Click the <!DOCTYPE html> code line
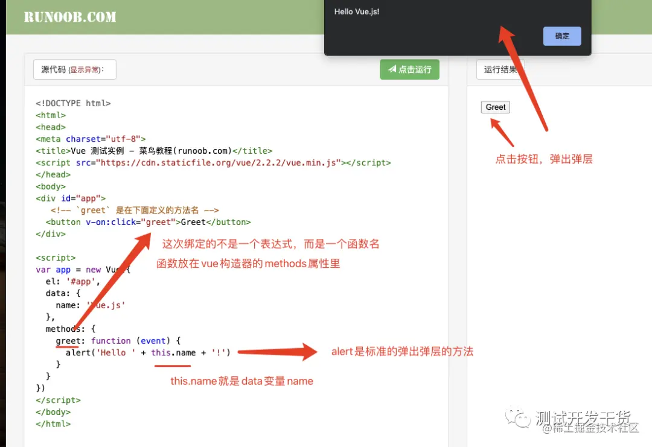This screenshot has width=652, height=447. 73,103
